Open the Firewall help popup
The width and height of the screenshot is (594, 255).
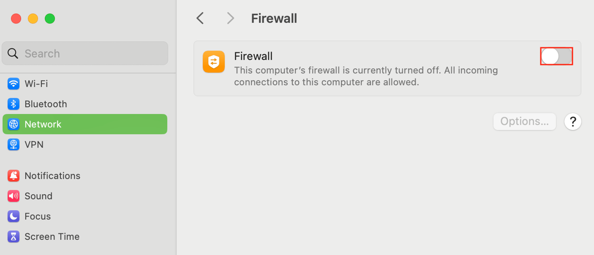click(x=573, y=121)
